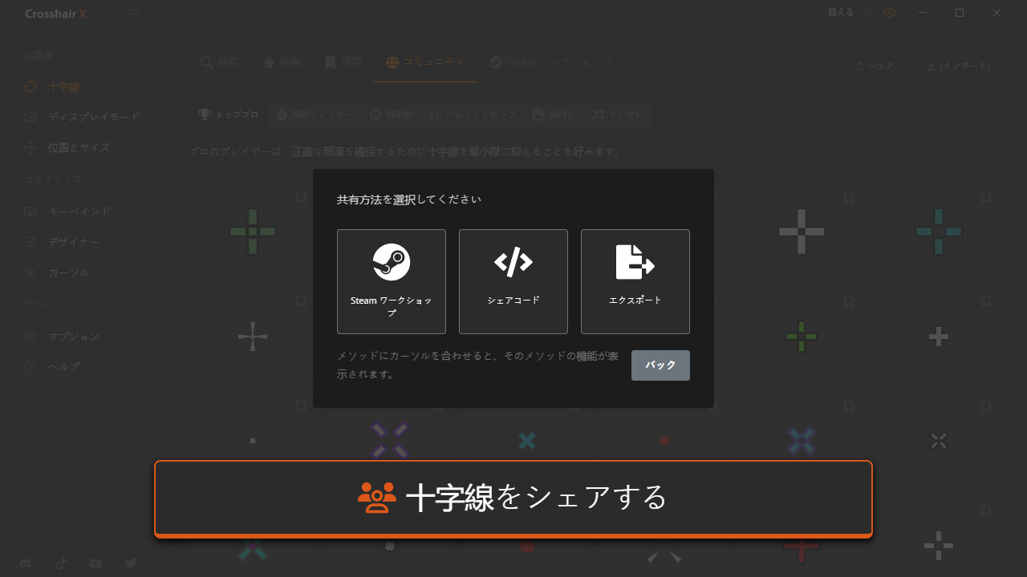Open the YouTube link icon
Viewport: 1027px width, 577px height.
click(95, 563)
